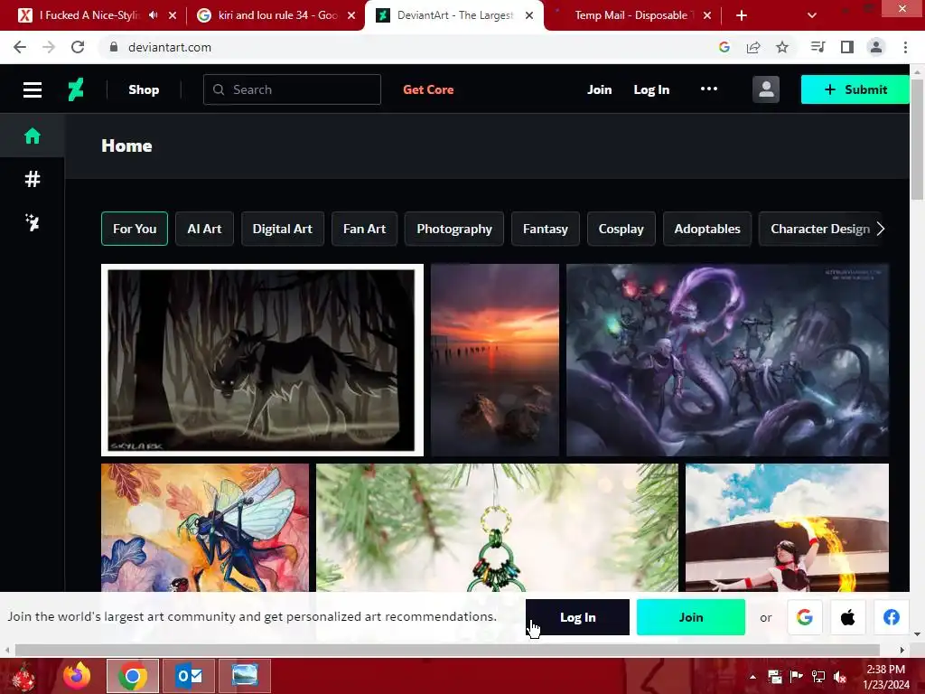Open the media control icon in Chrome toolbar
The height and width of the screenshot is (694, 925).
click(818, 47)
